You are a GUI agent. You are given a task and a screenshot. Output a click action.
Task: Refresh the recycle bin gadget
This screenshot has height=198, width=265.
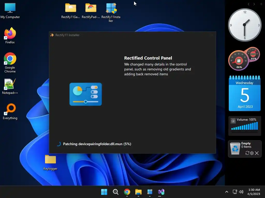coord(247,153)
